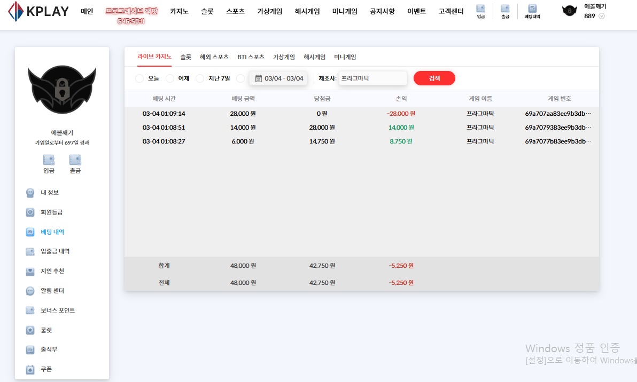Image resolution: width=637 pixels, height=382 pixels.
Task: Open the 제조사 provider selector showing 프라그마틱
Action: tap(372, 78)
